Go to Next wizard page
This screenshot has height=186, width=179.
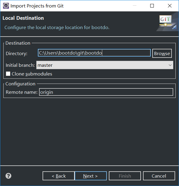point(91,176)
